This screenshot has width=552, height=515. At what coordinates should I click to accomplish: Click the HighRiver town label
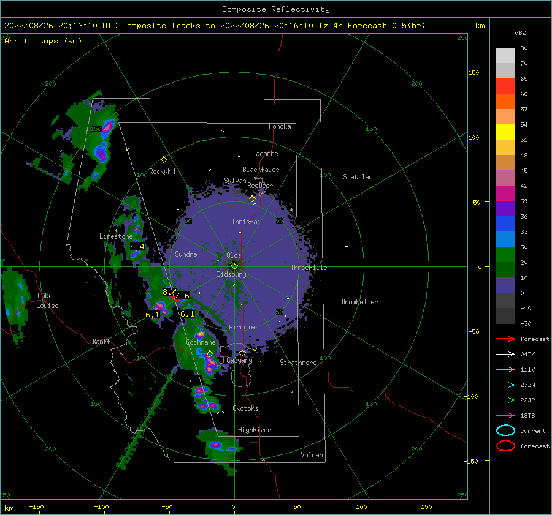point(254,430)
